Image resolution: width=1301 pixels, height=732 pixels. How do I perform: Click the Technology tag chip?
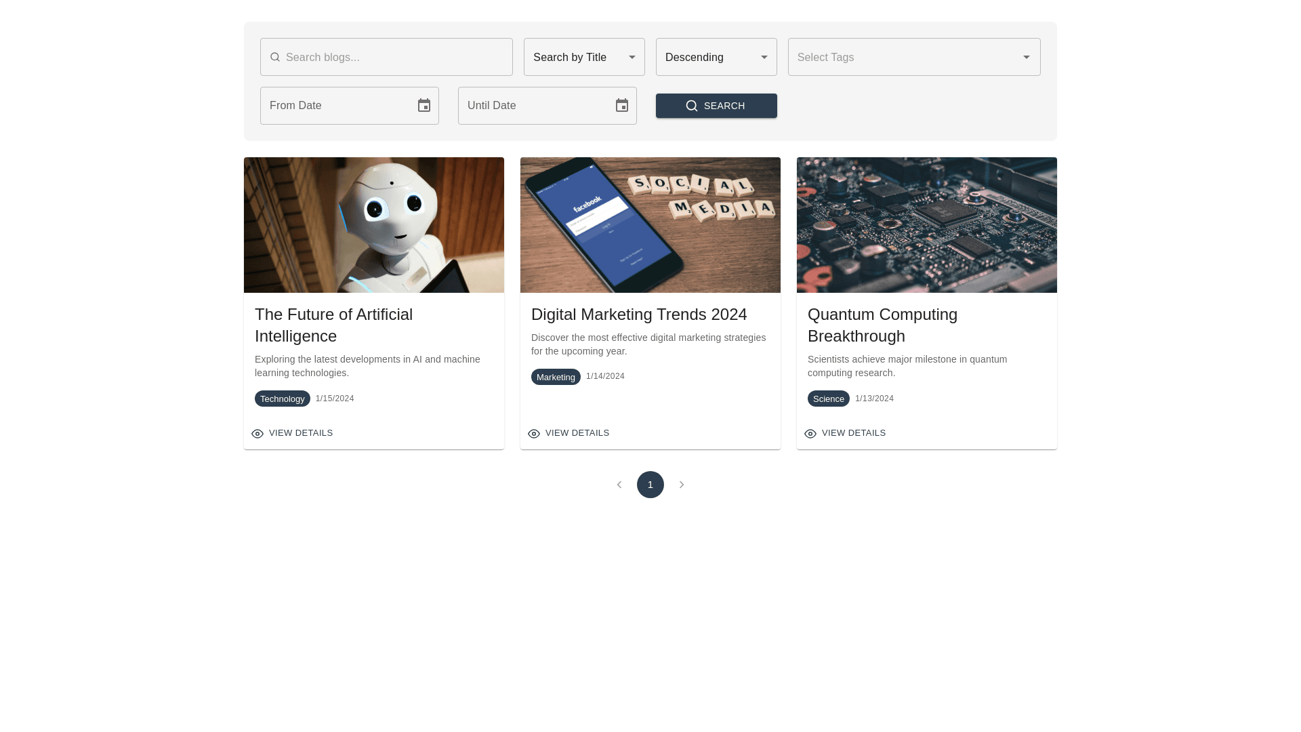coord(283,399)
